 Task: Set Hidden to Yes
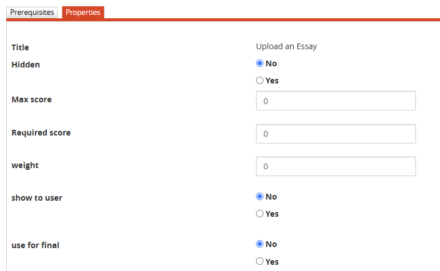coord(259,81)
